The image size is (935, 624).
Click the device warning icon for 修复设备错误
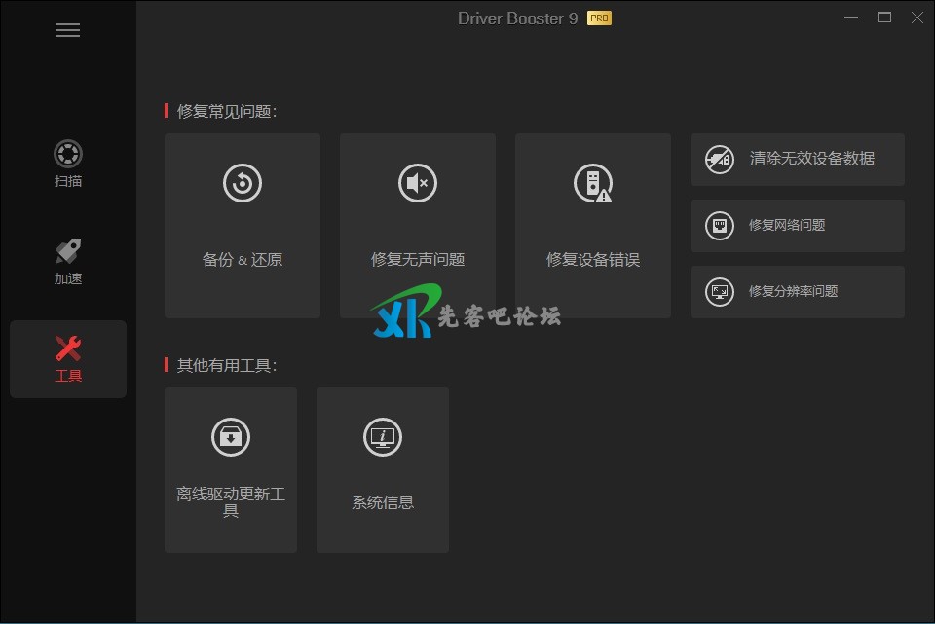point(592,183)
